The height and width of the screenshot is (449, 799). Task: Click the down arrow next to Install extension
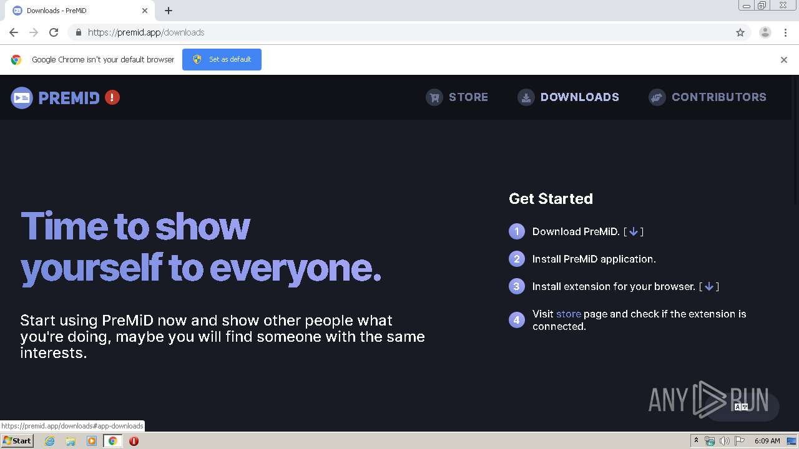click(x=708, y=286)
